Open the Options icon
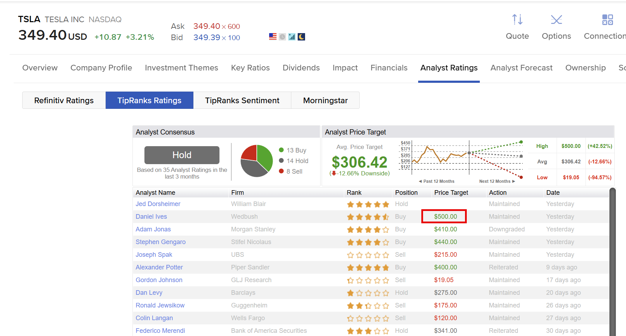Viewport: 626px width, 336px height. tap(556, 19)
